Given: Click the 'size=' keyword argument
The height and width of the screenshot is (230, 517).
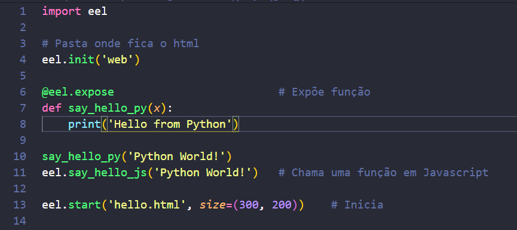Looking at the screenshot, I should click(x=216, y=205).
